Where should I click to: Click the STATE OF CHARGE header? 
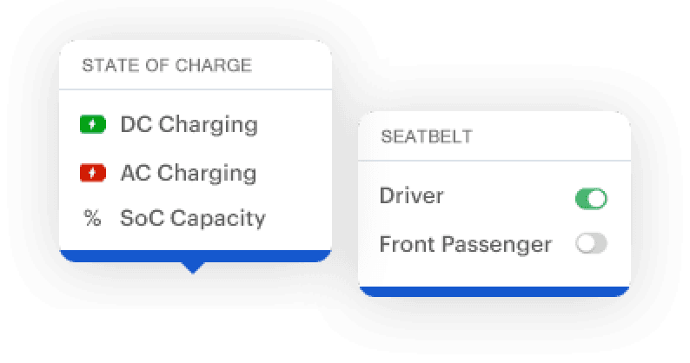pyautogui.click(x=167, y=65)
